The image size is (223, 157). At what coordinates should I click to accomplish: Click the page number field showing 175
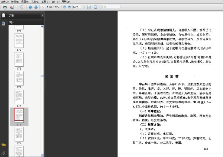[x=42, y=7]
